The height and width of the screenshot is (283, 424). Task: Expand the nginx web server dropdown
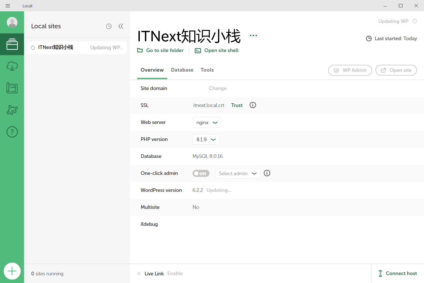click(x=207, y=123)
